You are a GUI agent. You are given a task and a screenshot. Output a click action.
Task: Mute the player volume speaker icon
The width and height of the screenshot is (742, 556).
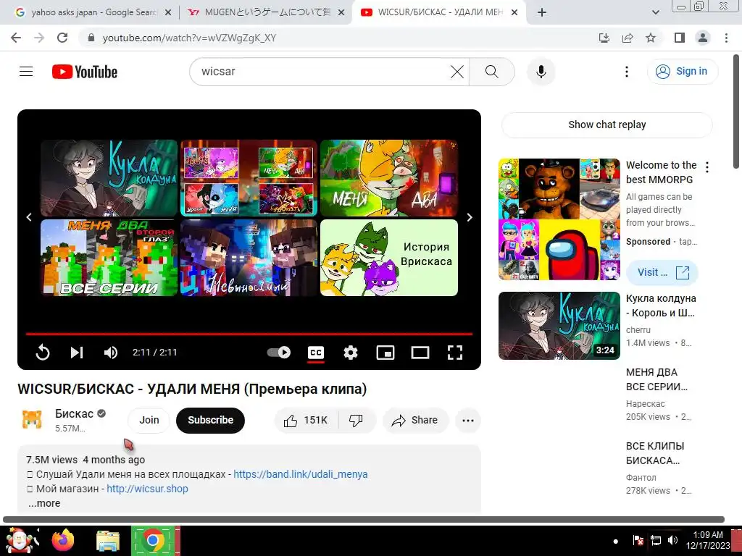111,353
